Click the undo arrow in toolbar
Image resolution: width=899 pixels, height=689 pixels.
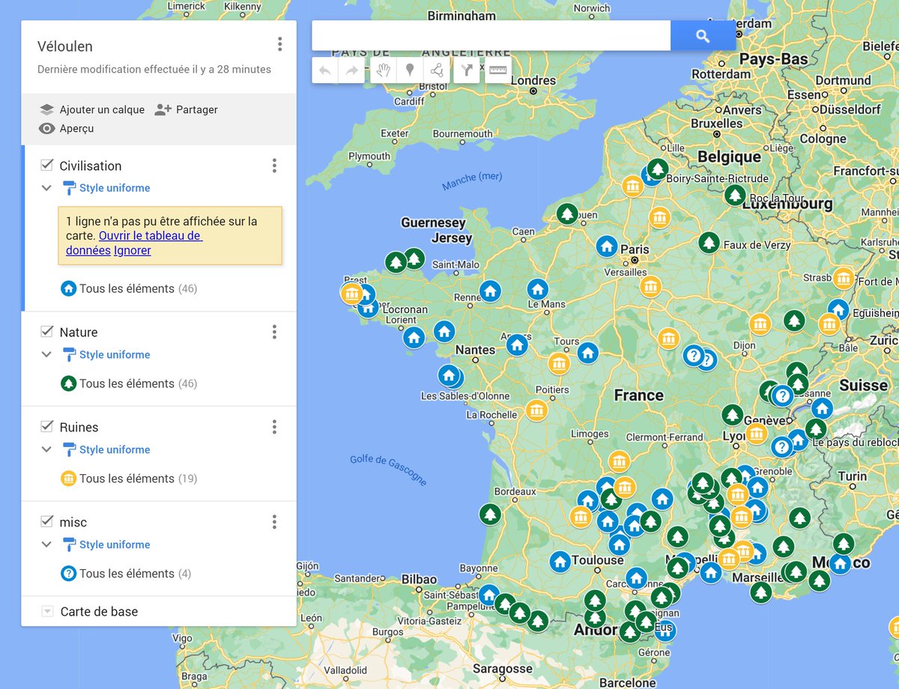click(325, 70)
